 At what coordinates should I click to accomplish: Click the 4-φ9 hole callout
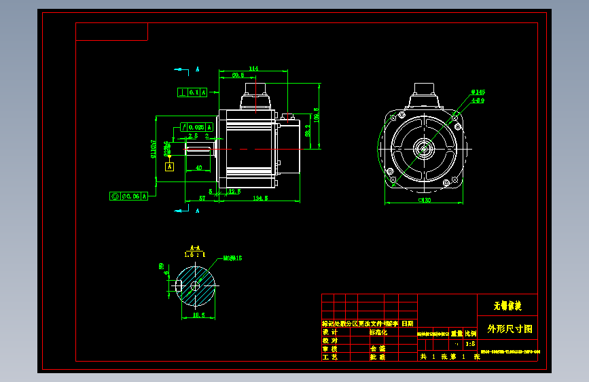(478, 101)
